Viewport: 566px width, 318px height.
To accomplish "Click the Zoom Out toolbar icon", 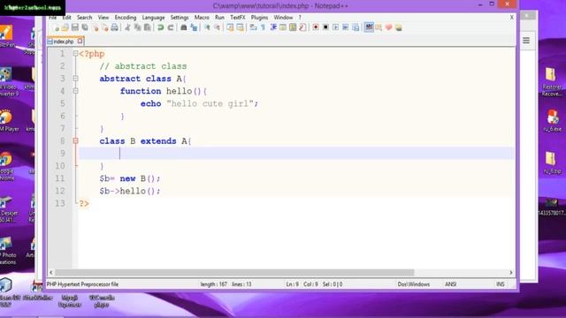I will pyautogui.click(x=217, y=27).
